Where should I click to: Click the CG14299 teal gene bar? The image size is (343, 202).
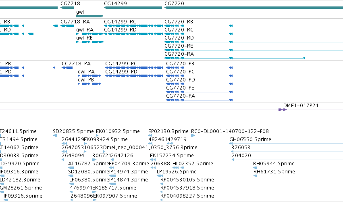[133, 8]
